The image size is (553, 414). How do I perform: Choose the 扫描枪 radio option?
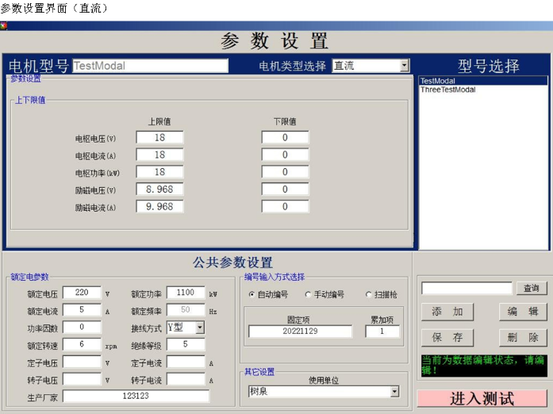click(368, 294)
